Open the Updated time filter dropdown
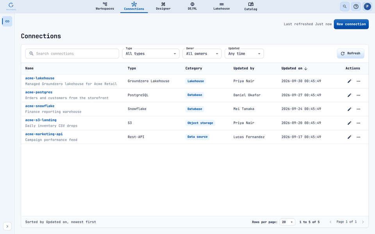 (x=244, y=53)
